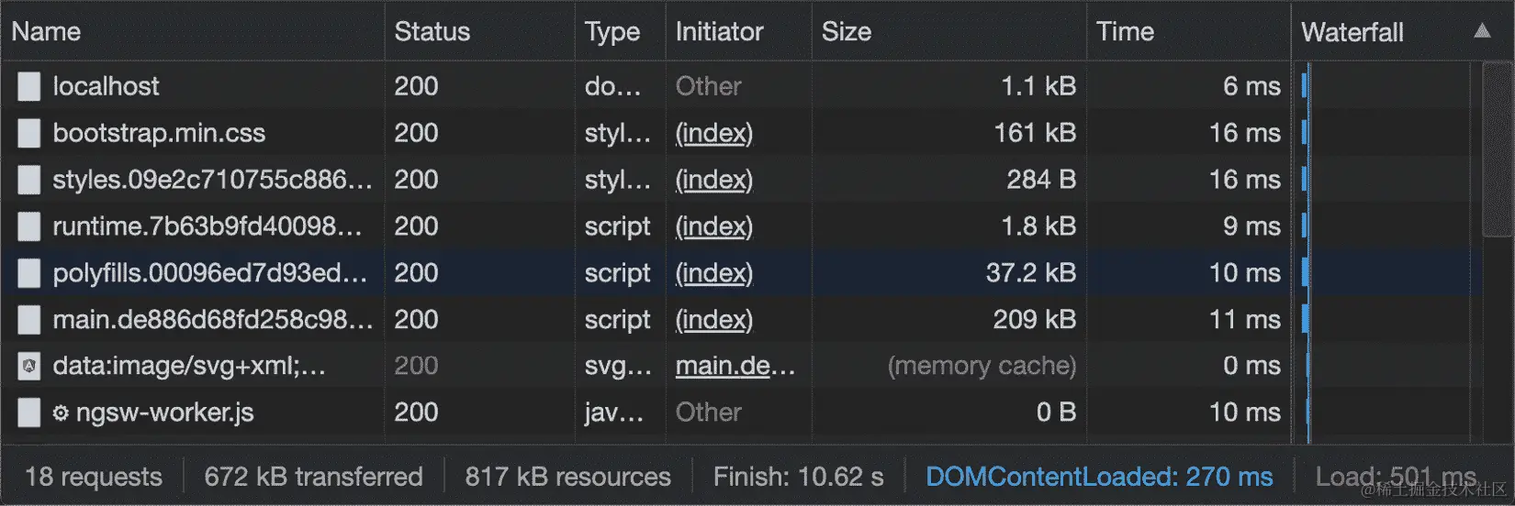Click the main.de886 script file icon
The image size is (1515, 506).
[x=29, y=320]
